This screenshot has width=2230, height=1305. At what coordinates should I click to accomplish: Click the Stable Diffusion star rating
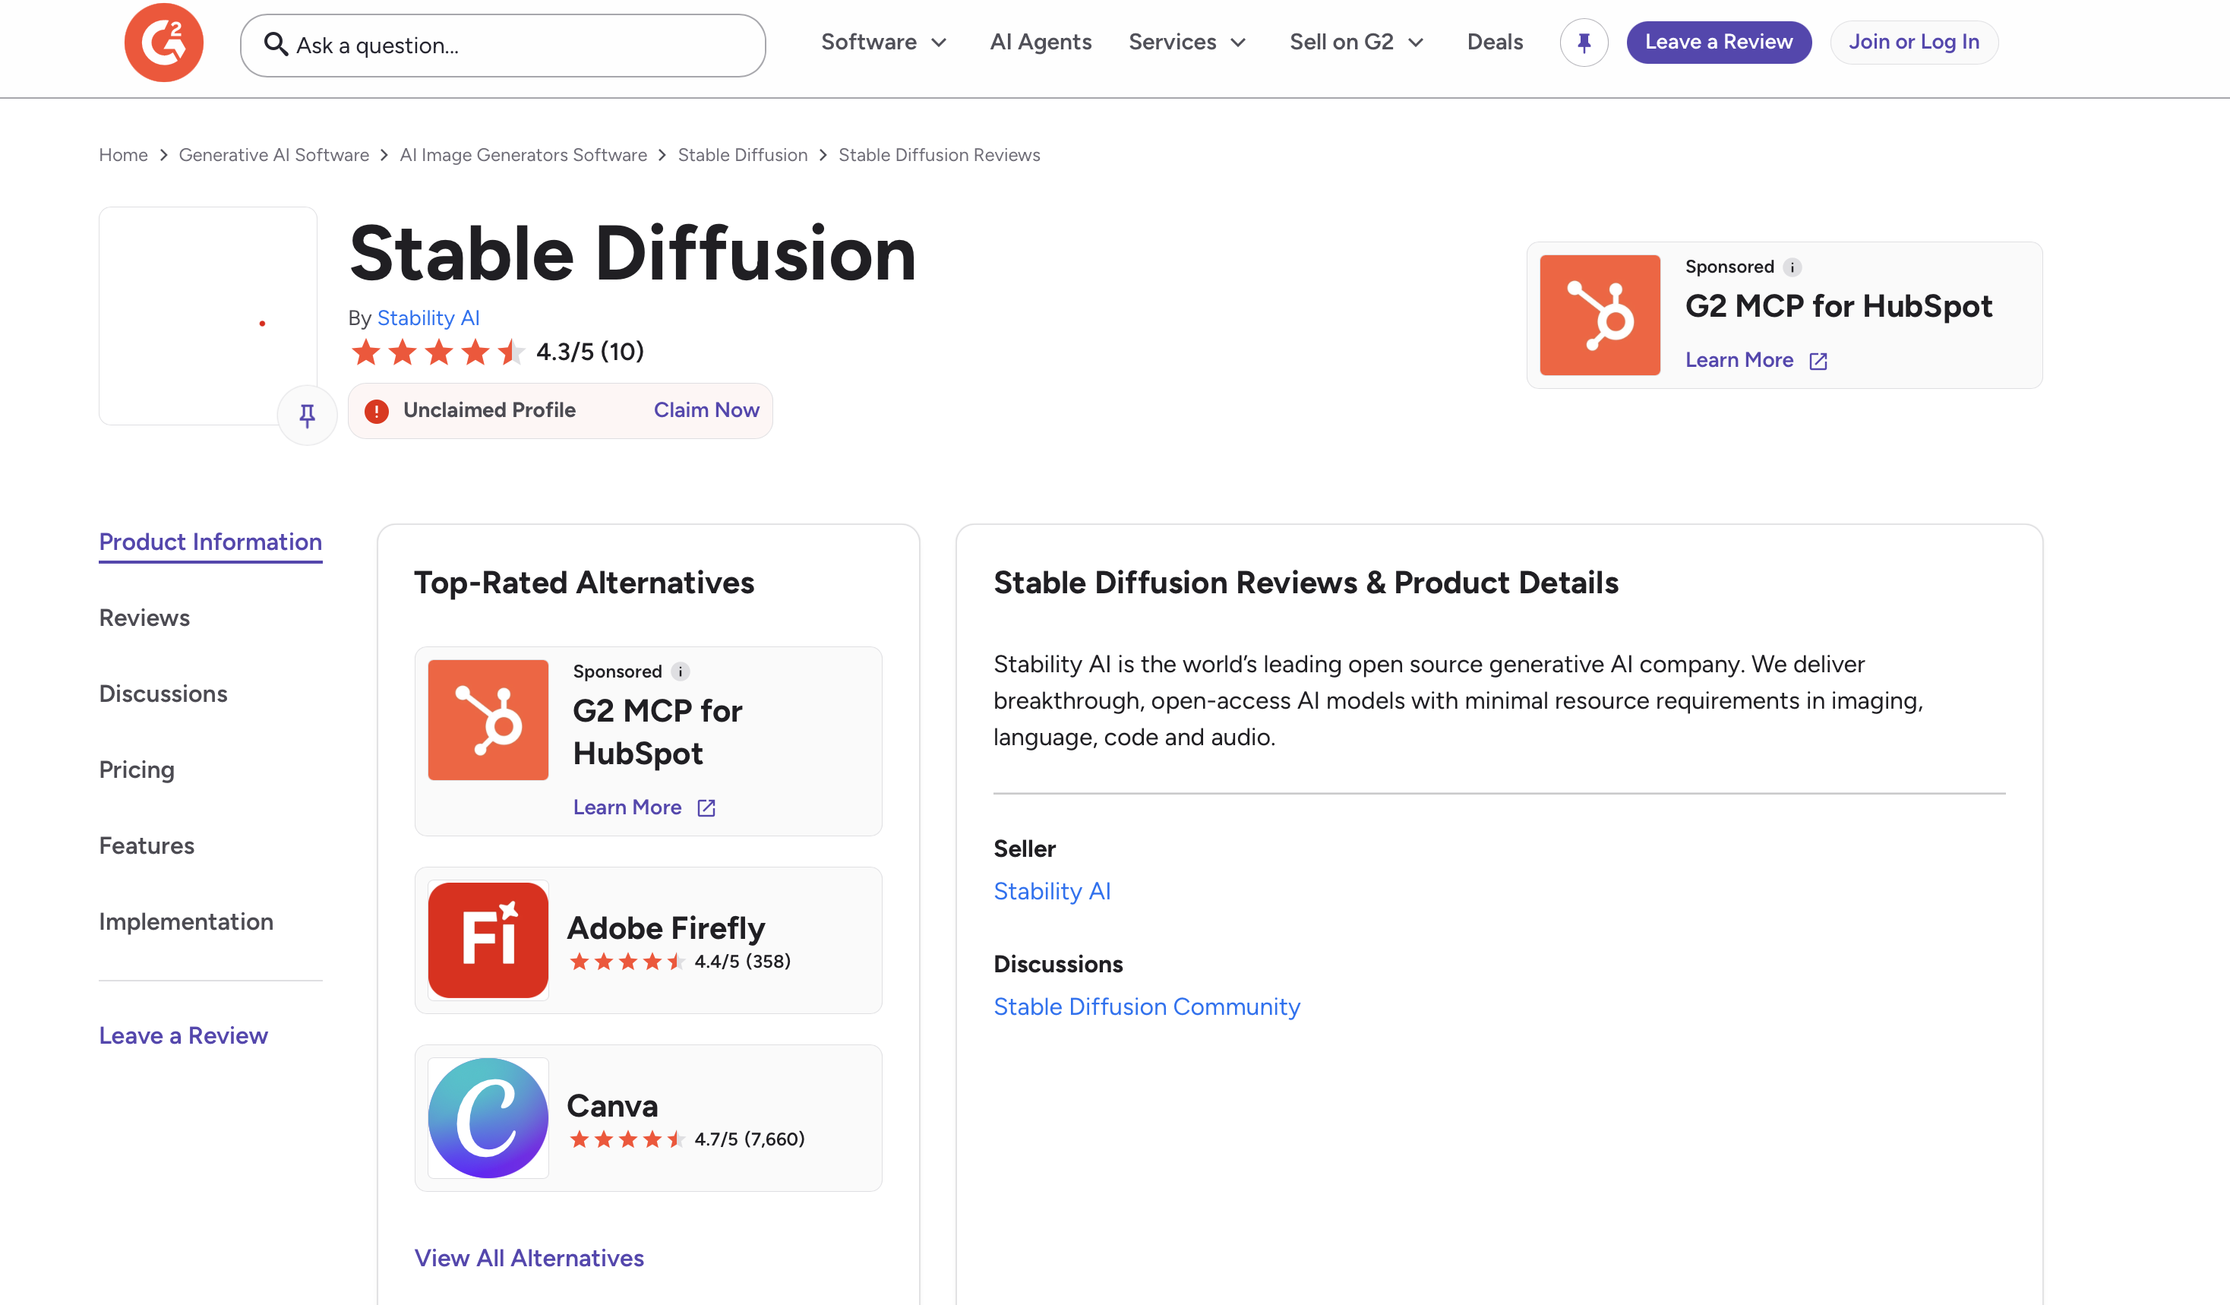(438, 352)
